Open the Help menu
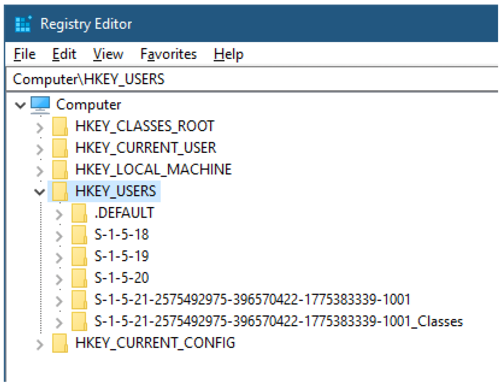The image size is (503, 383). (228, 54)
